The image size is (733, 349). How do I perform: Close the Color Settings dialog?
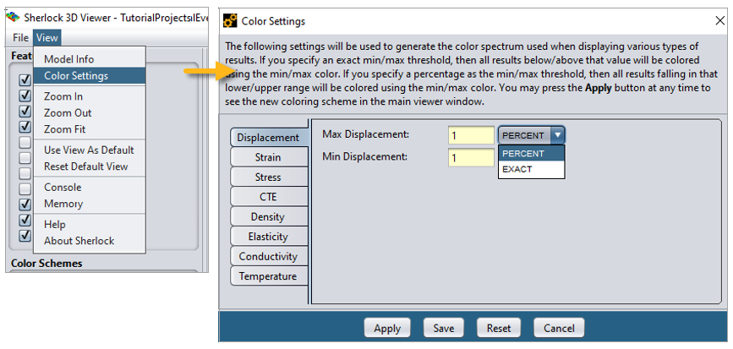coord(719,21)
